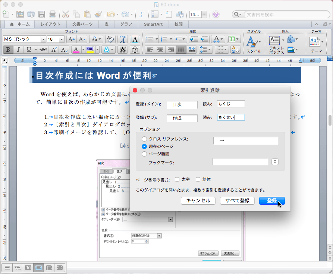
Task: Select ページ範囲 radio button
Action: pos(144,154)
